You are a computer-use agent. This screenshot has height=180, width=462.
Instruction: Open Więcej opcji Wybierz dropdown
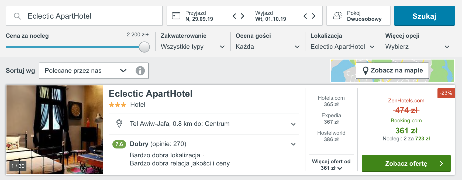click(x=417, y=47)
